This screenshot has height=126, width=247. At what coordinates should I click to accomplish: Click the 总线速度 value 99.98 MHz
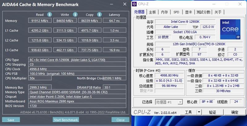169,86
